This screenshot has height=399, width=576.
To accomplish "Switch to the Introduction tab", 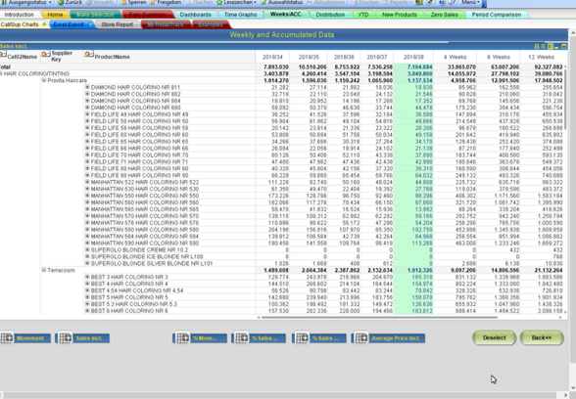I will [20, 15].
